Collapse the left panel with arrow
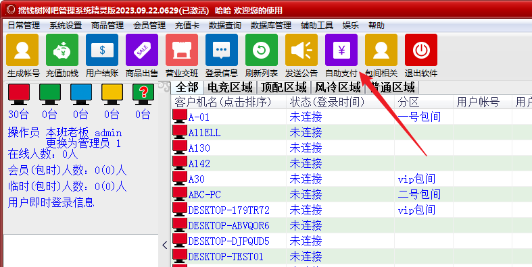532x267 pixels. click(165, 245)
